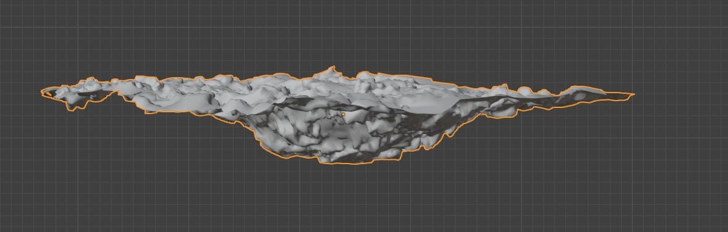The width and height of the screenshot is (728, 232).
Task: Click the highest central peak of the mesh
Action: pyautogui.click(x=331, y=71)
